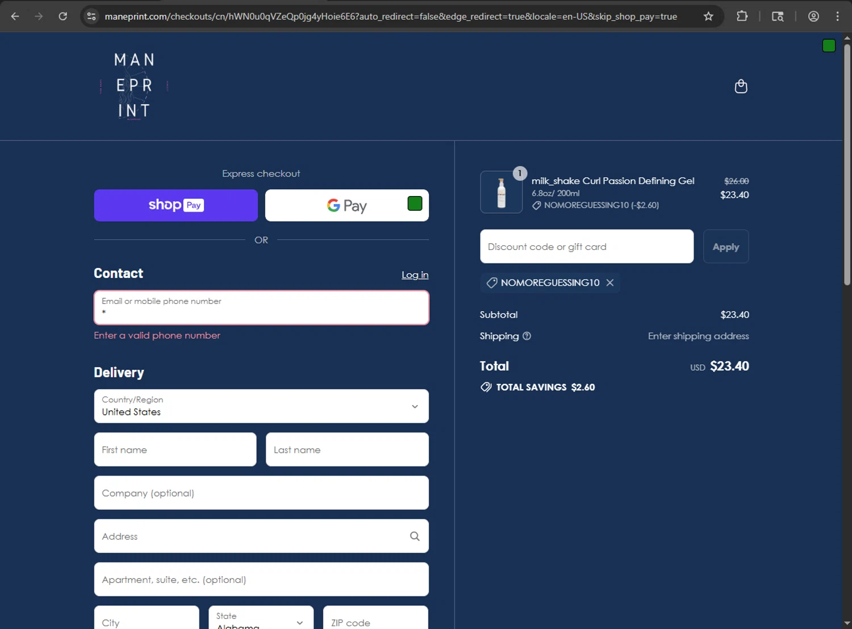Viewport: 852px width, 629px height.
Task: Click the Total $23.40 amount
Action: coord(729,366)
